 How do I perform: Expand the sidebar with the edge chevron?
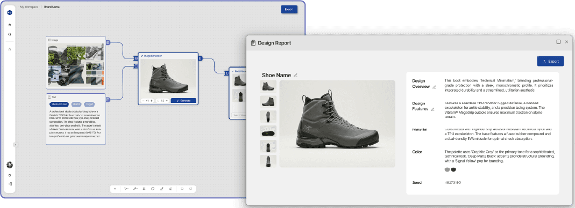[15, 145]
